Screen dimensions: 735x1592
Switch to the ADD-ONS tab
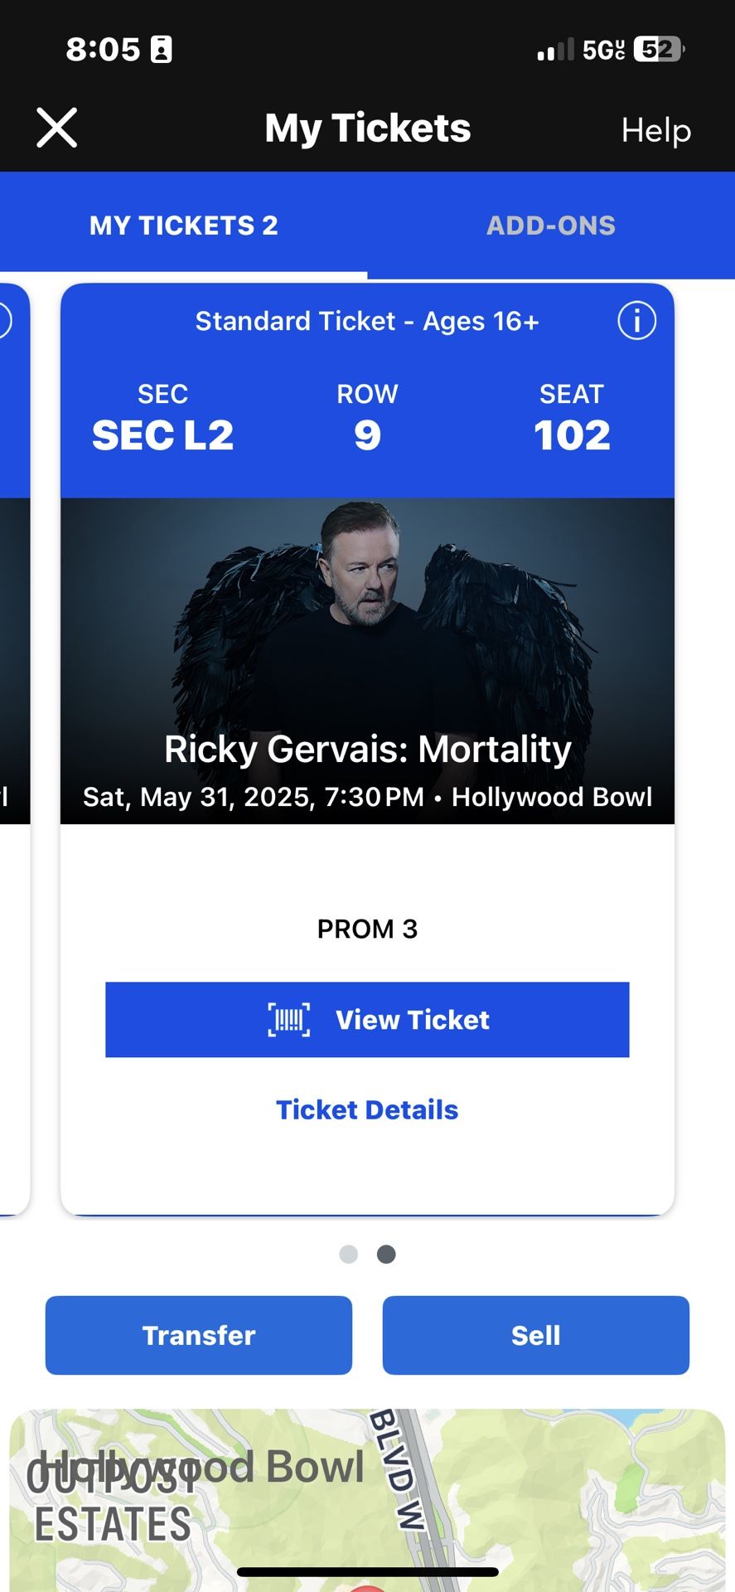551,226
